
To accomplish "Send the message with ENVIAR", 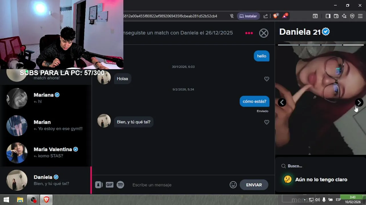I will tap(254, 185).
